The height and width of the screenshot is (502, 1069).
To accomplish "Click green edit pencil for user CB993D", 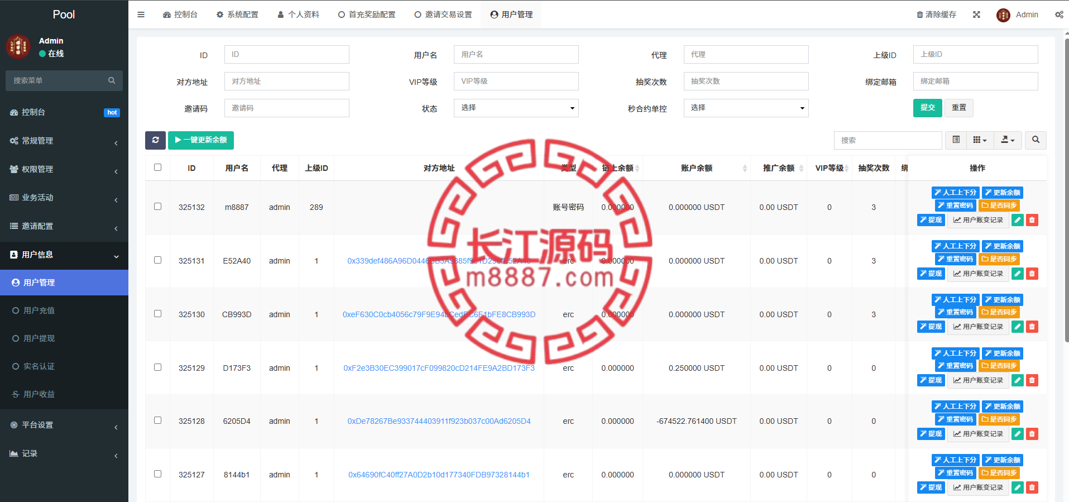I will click(x=1018, y=327).
